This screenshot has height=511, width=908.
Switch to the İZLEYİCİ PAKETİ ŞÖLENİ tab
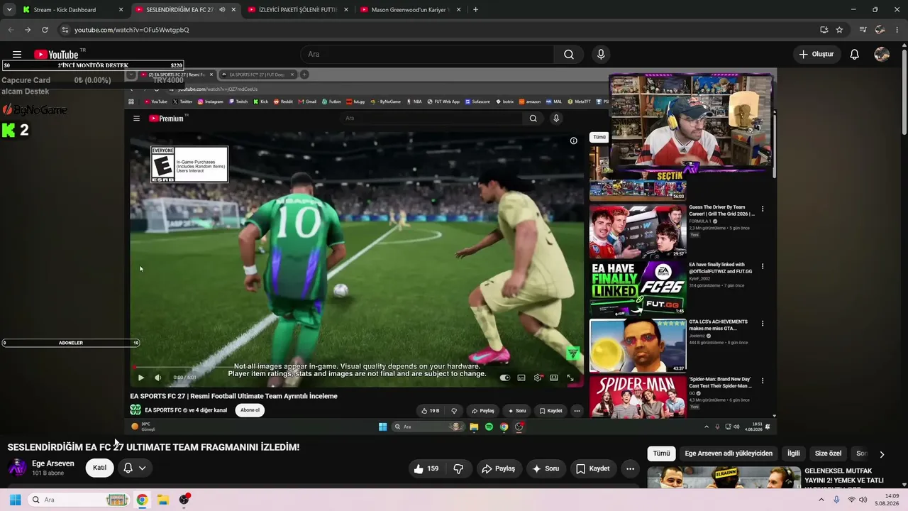298,10
